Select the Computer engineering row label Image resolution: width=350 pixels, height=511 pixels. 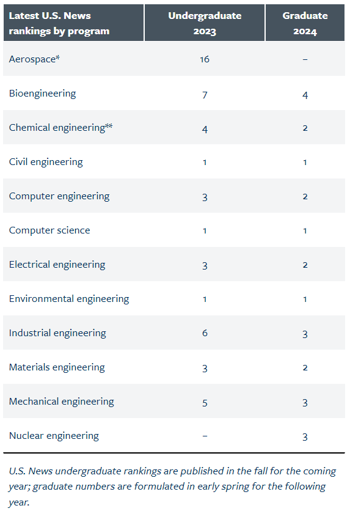(59, 196)
